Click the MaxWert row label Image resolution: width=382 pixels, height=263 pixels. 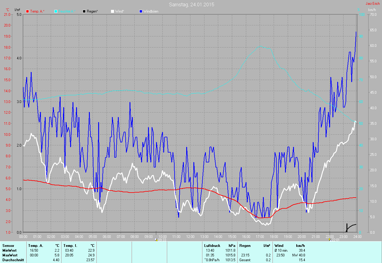(10, 255)
